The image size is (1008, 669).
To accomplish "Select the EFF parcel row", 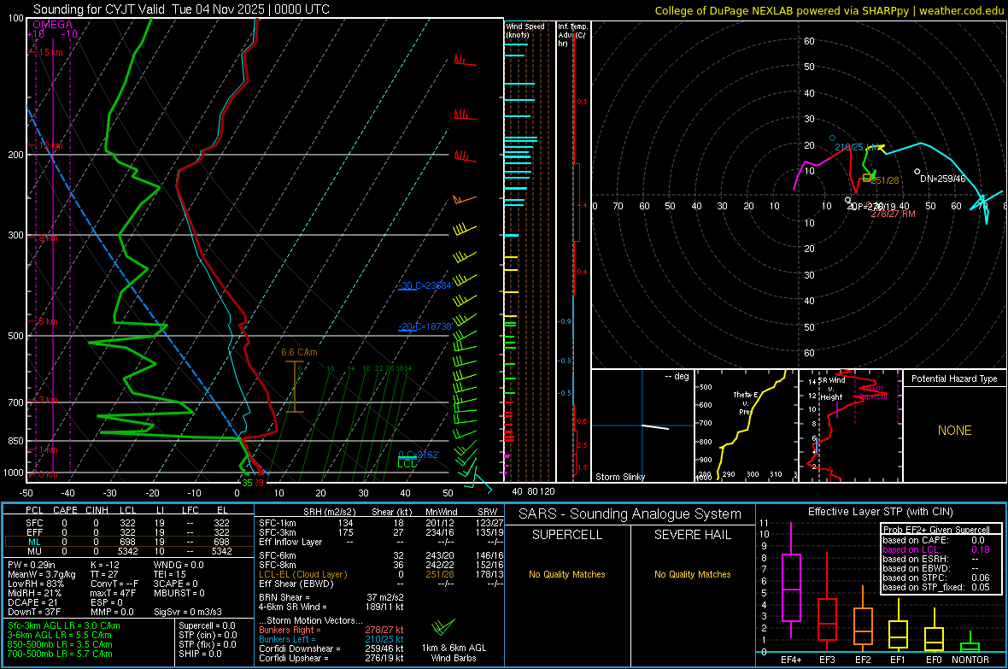I will tap(129, 532).
